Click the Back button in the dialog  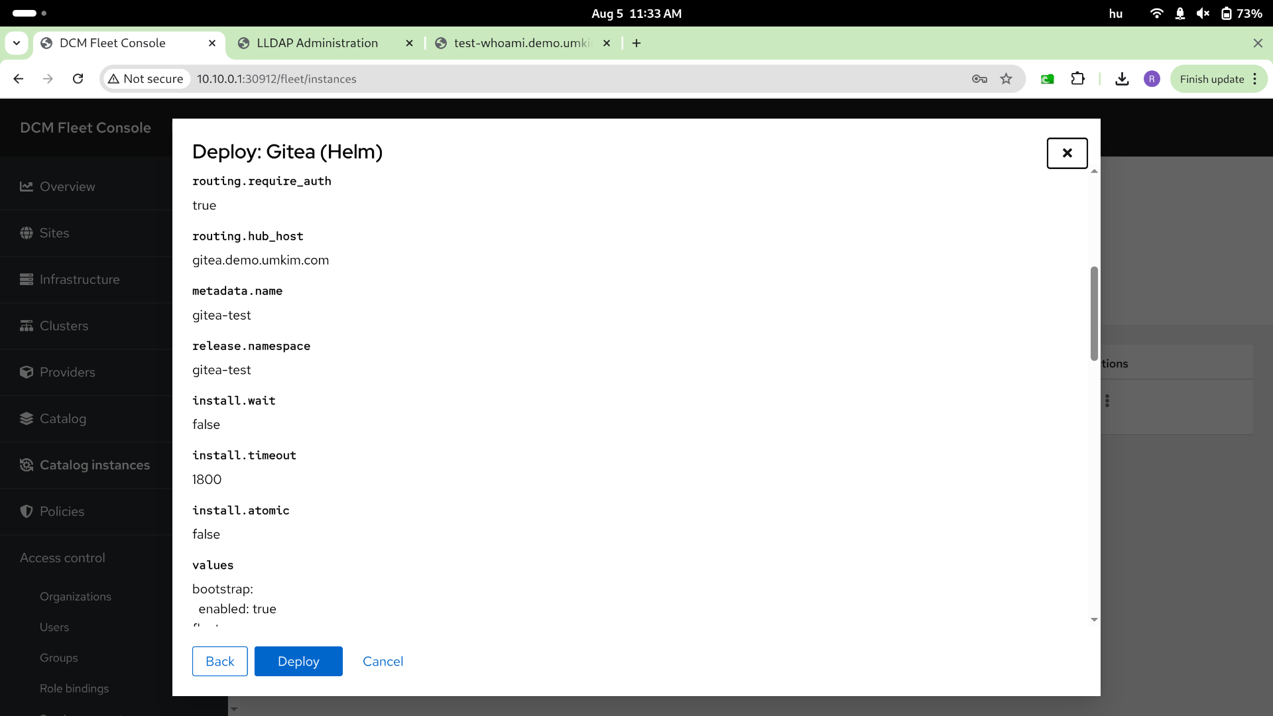coord(220,662)
